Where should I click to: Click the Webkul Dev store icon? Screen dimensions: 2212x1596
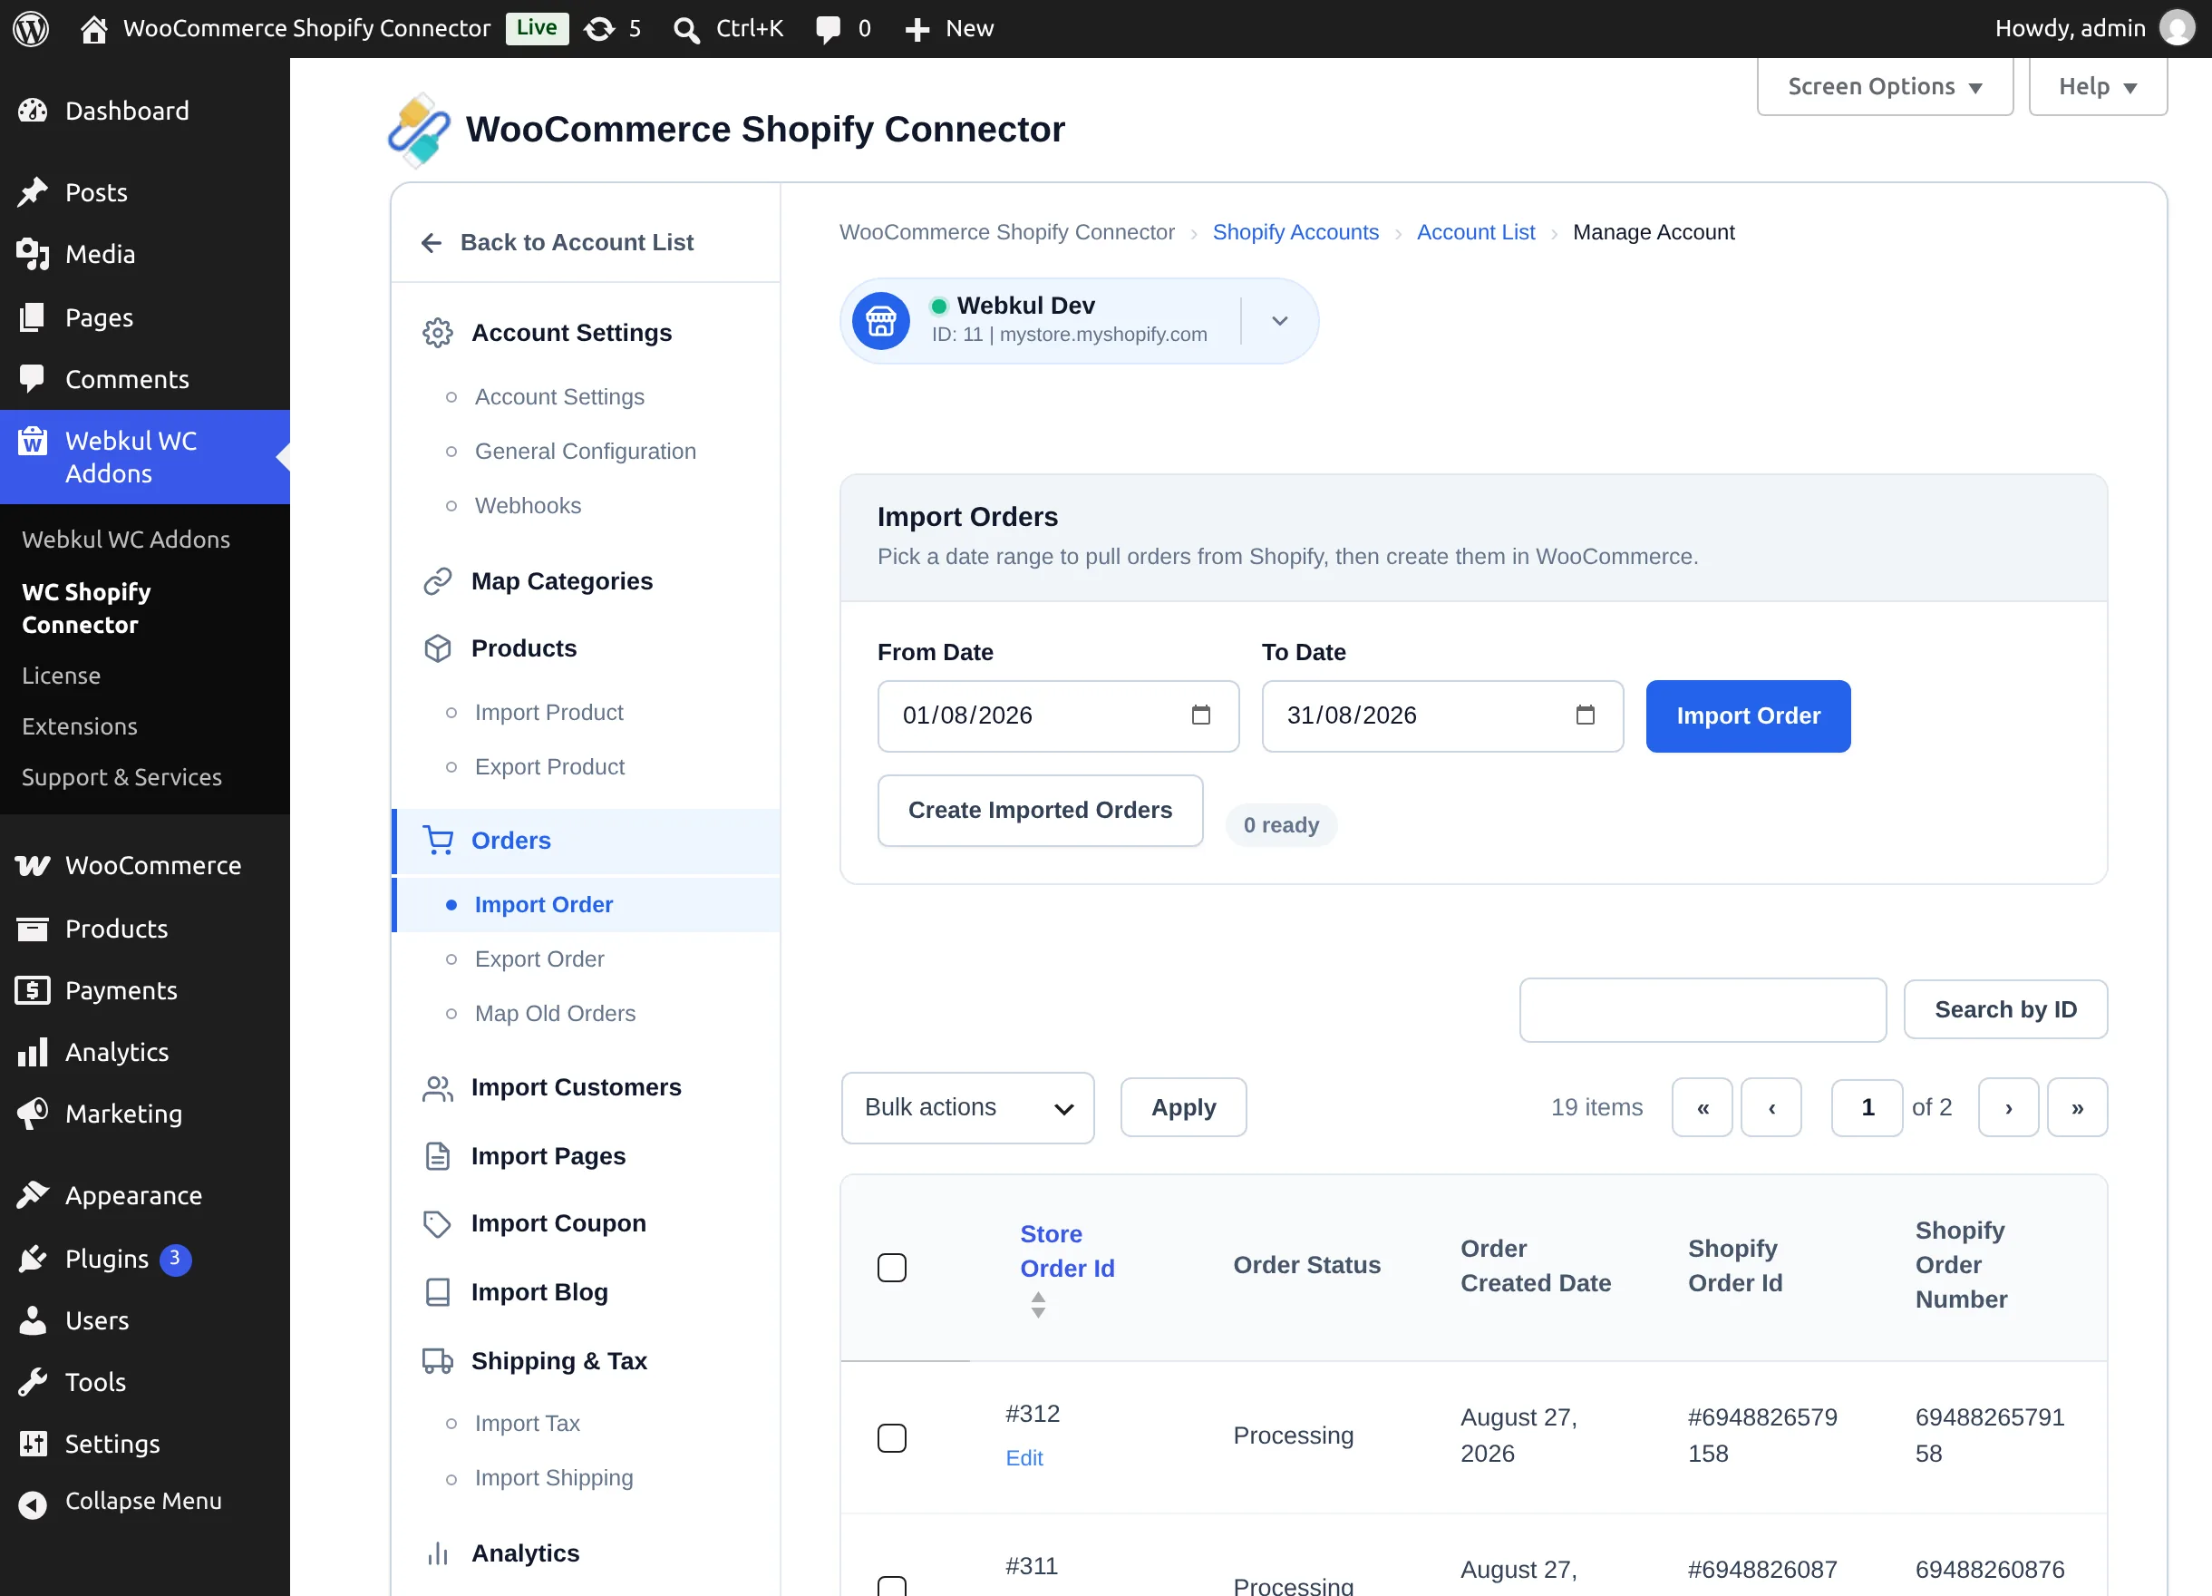click(x=880, y=321)
